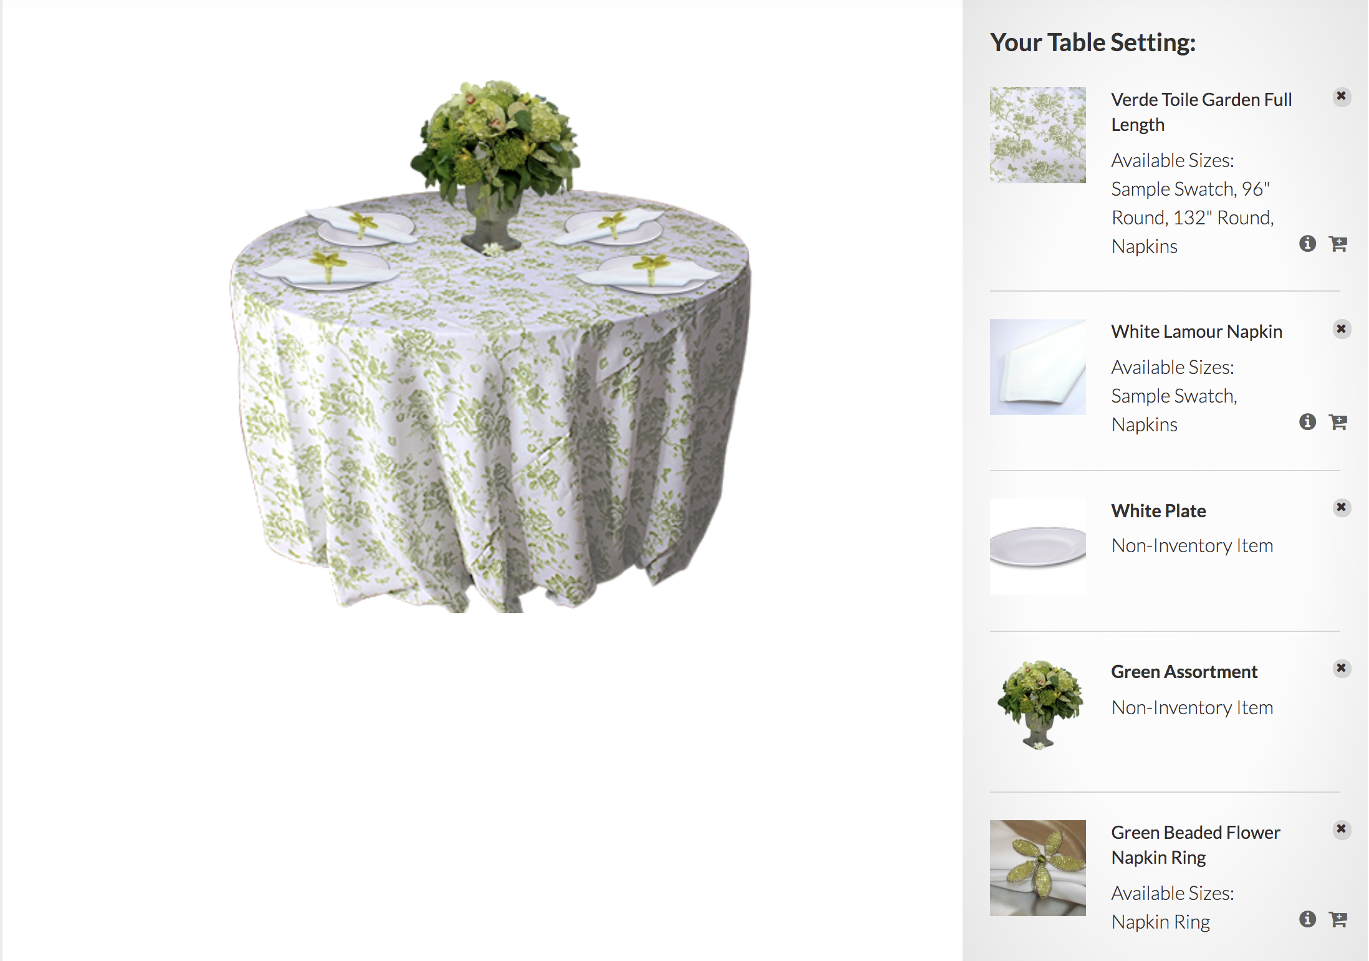Screen dimensions: 1369x961
Task: Open the Green Assortment flower thumbnail
Action: (1037, 706)
